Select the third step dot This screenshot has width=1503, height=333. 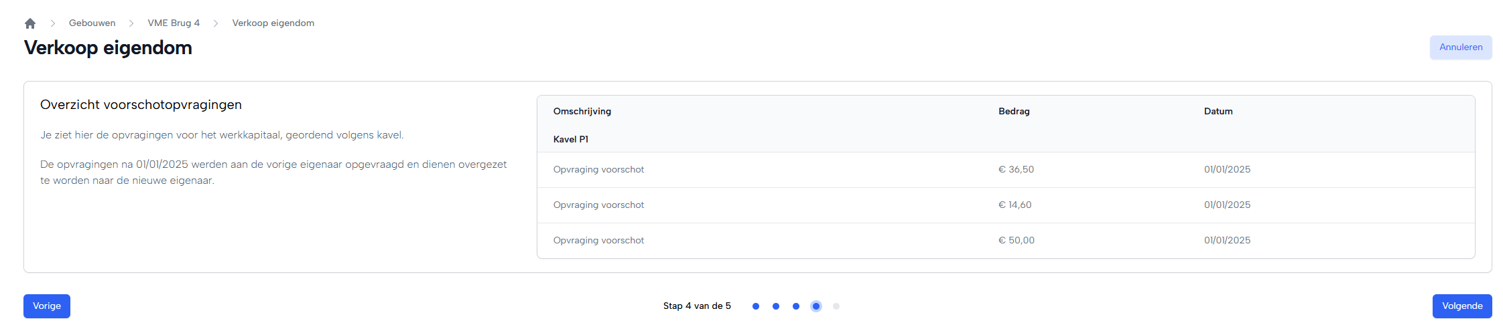pos(796,306)
